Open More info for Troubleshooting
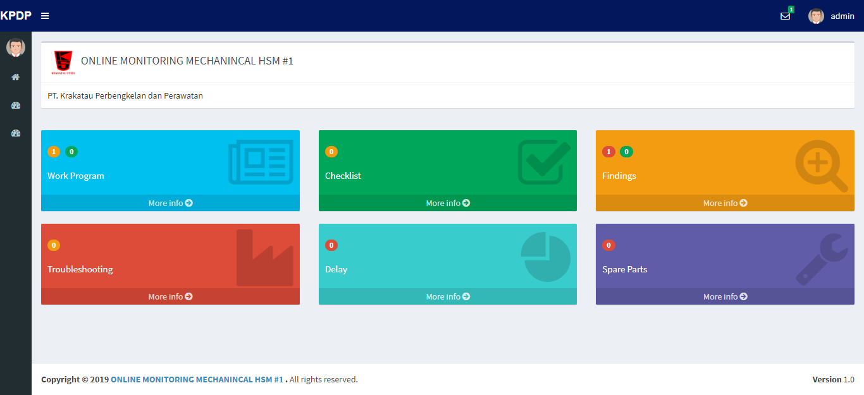The height and width of the screenshot is (395, 864). click(170, 296)
